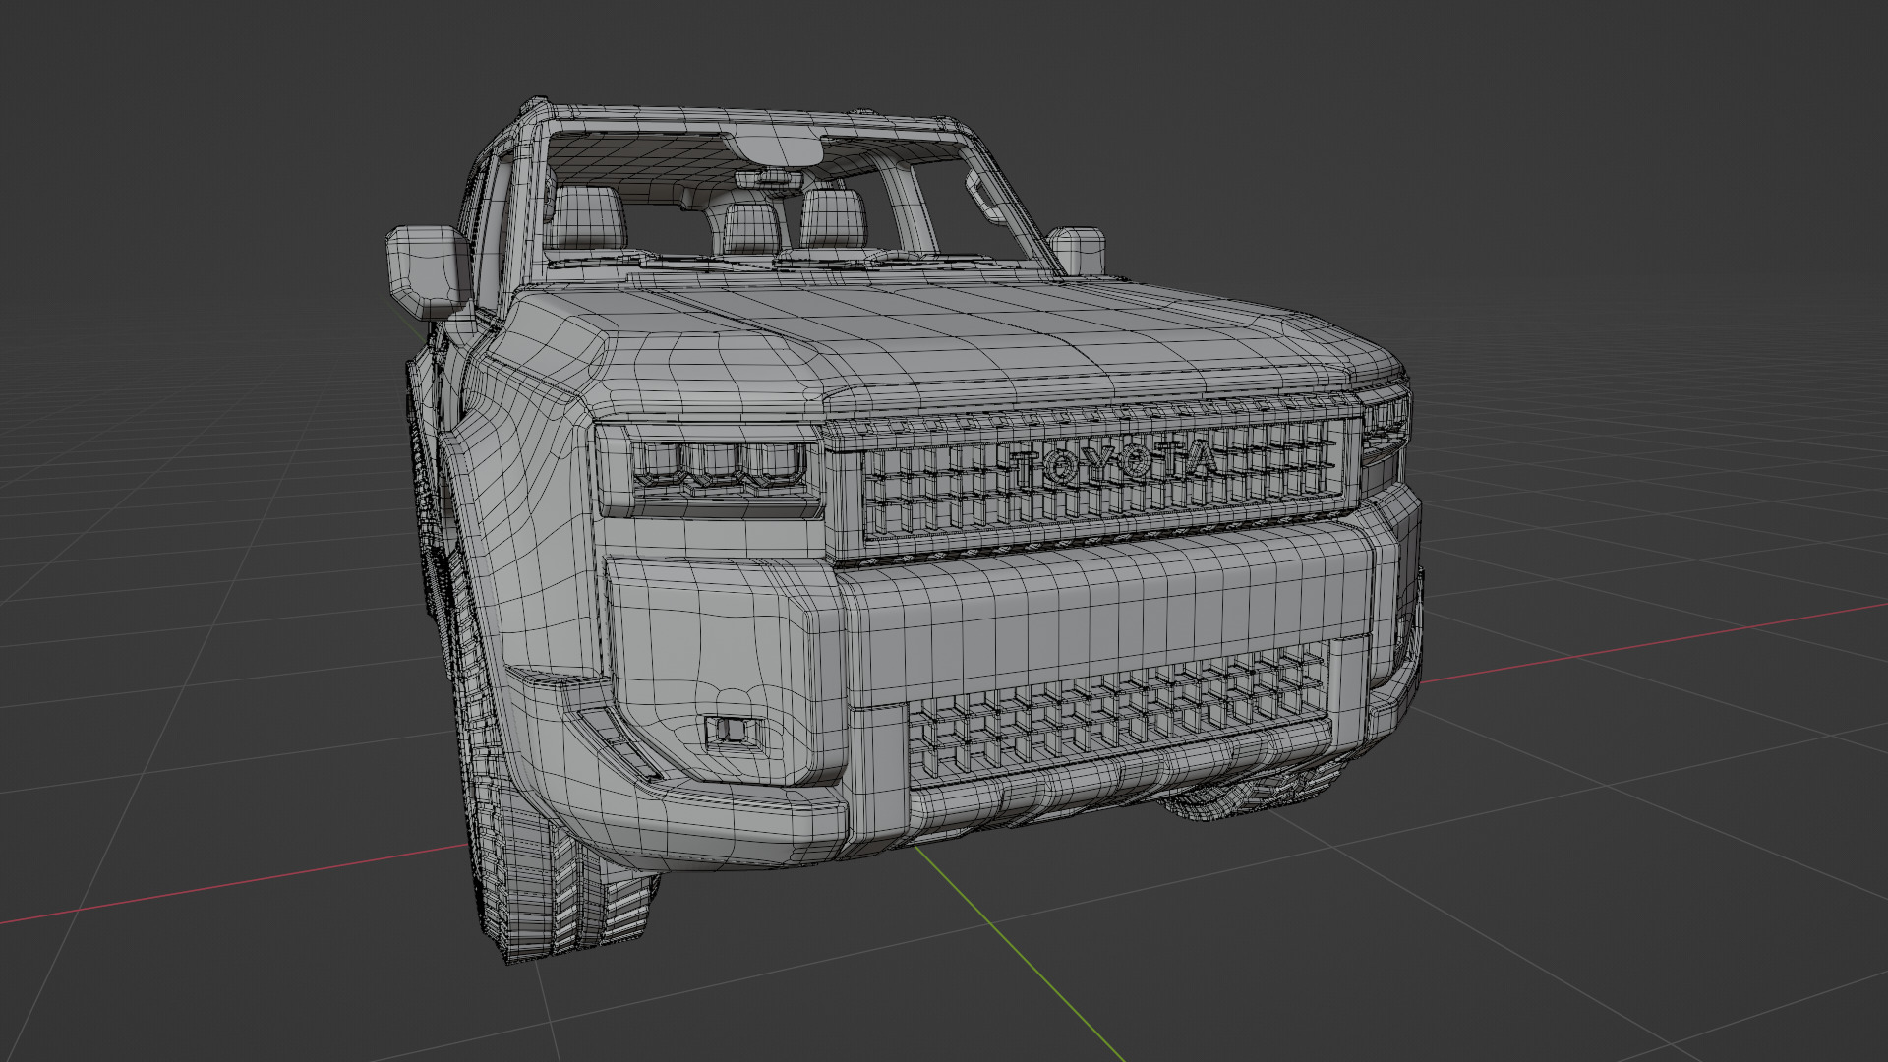Select the upper front grille mesh
The image size is (1888, 1062).
coord(1103,482)
